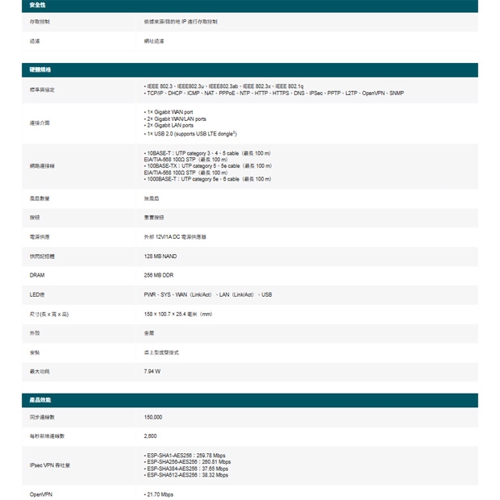Click the 產品效能 section header
The height and width of the screenshot is (500, 500).
click(x=40, y=400)
